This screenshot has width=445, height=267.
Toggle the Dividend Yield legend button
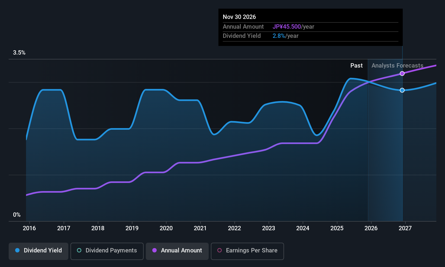pyautogui.click(x=38, y=251)
